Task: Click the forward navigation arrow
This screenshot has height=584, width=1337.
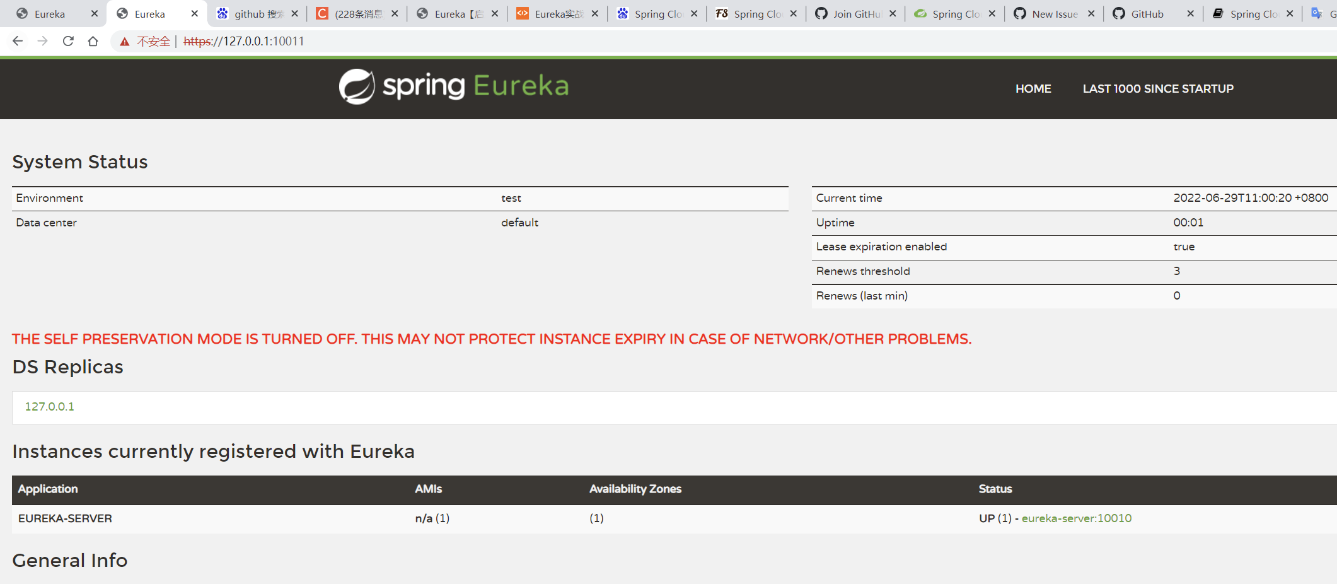Action: (42, 41)
